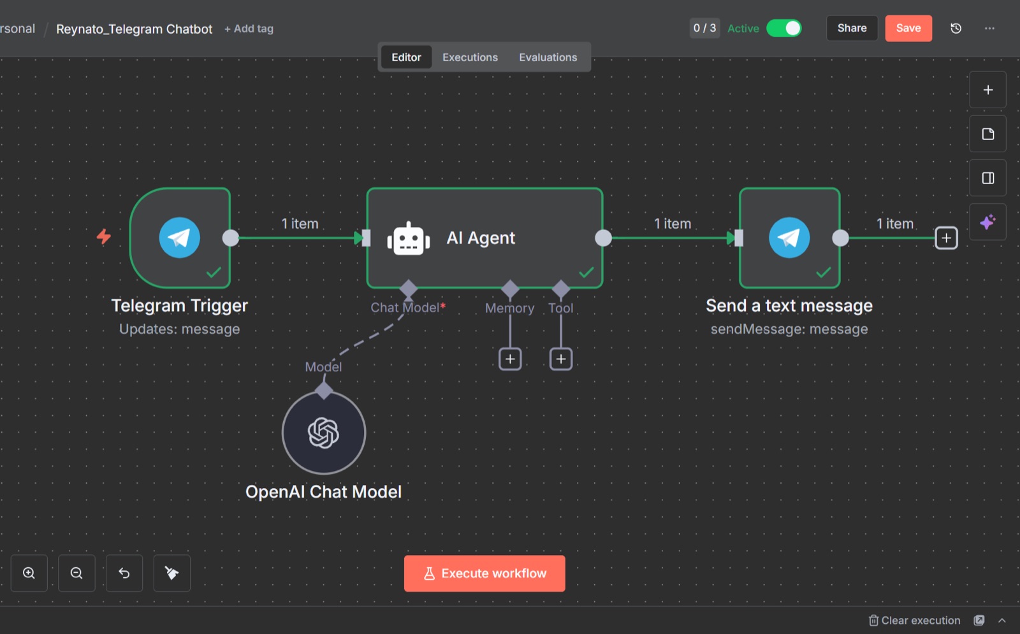Viewport: 1020px width, 634px height.
Task: Click the Memory diamond connector
Action: (x=510, y=289)
